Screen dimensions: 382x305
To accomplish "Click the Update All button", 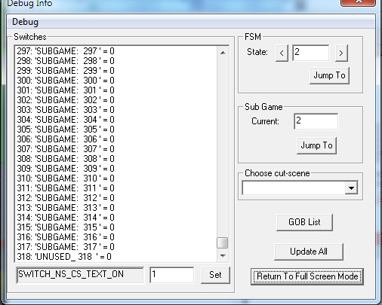I will click(309, 252).
